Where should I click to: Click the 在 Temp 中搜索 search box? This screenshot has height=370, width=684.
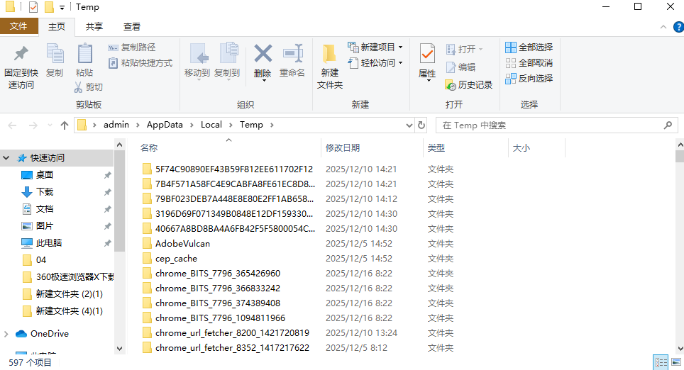point(553,125)
